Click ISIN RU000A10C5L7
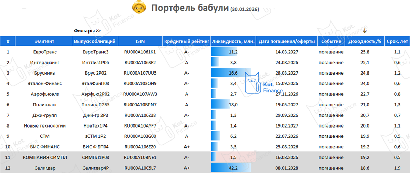The width and height of the screenshot is (410, 173). tap(140, 168)
